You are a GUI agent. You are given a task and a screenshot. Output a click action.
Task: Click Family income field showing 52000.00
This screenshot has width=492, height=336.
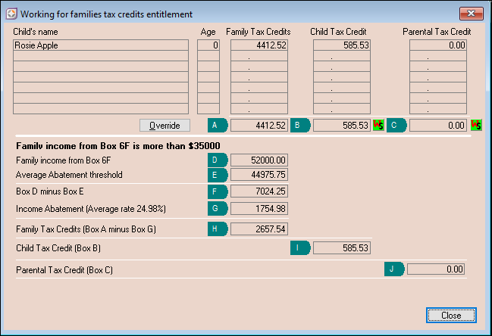[259, 160]
